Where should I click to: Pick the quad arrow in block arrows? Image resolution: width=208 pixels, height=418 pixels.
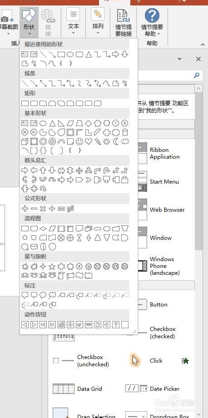pyautogui.click(x=79, y=170)
